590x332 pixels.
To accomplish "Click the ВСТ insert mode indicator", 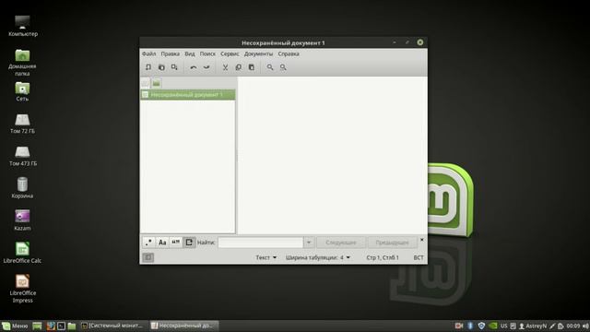I will 419,257.
